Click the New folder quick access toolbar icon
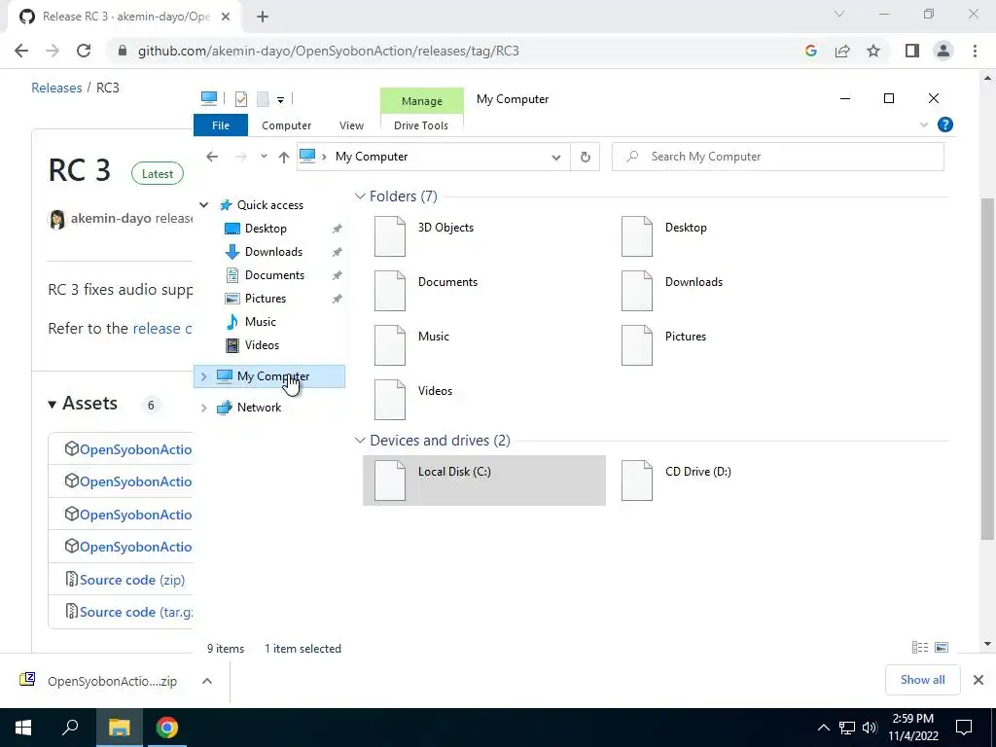 pos(263,98)
